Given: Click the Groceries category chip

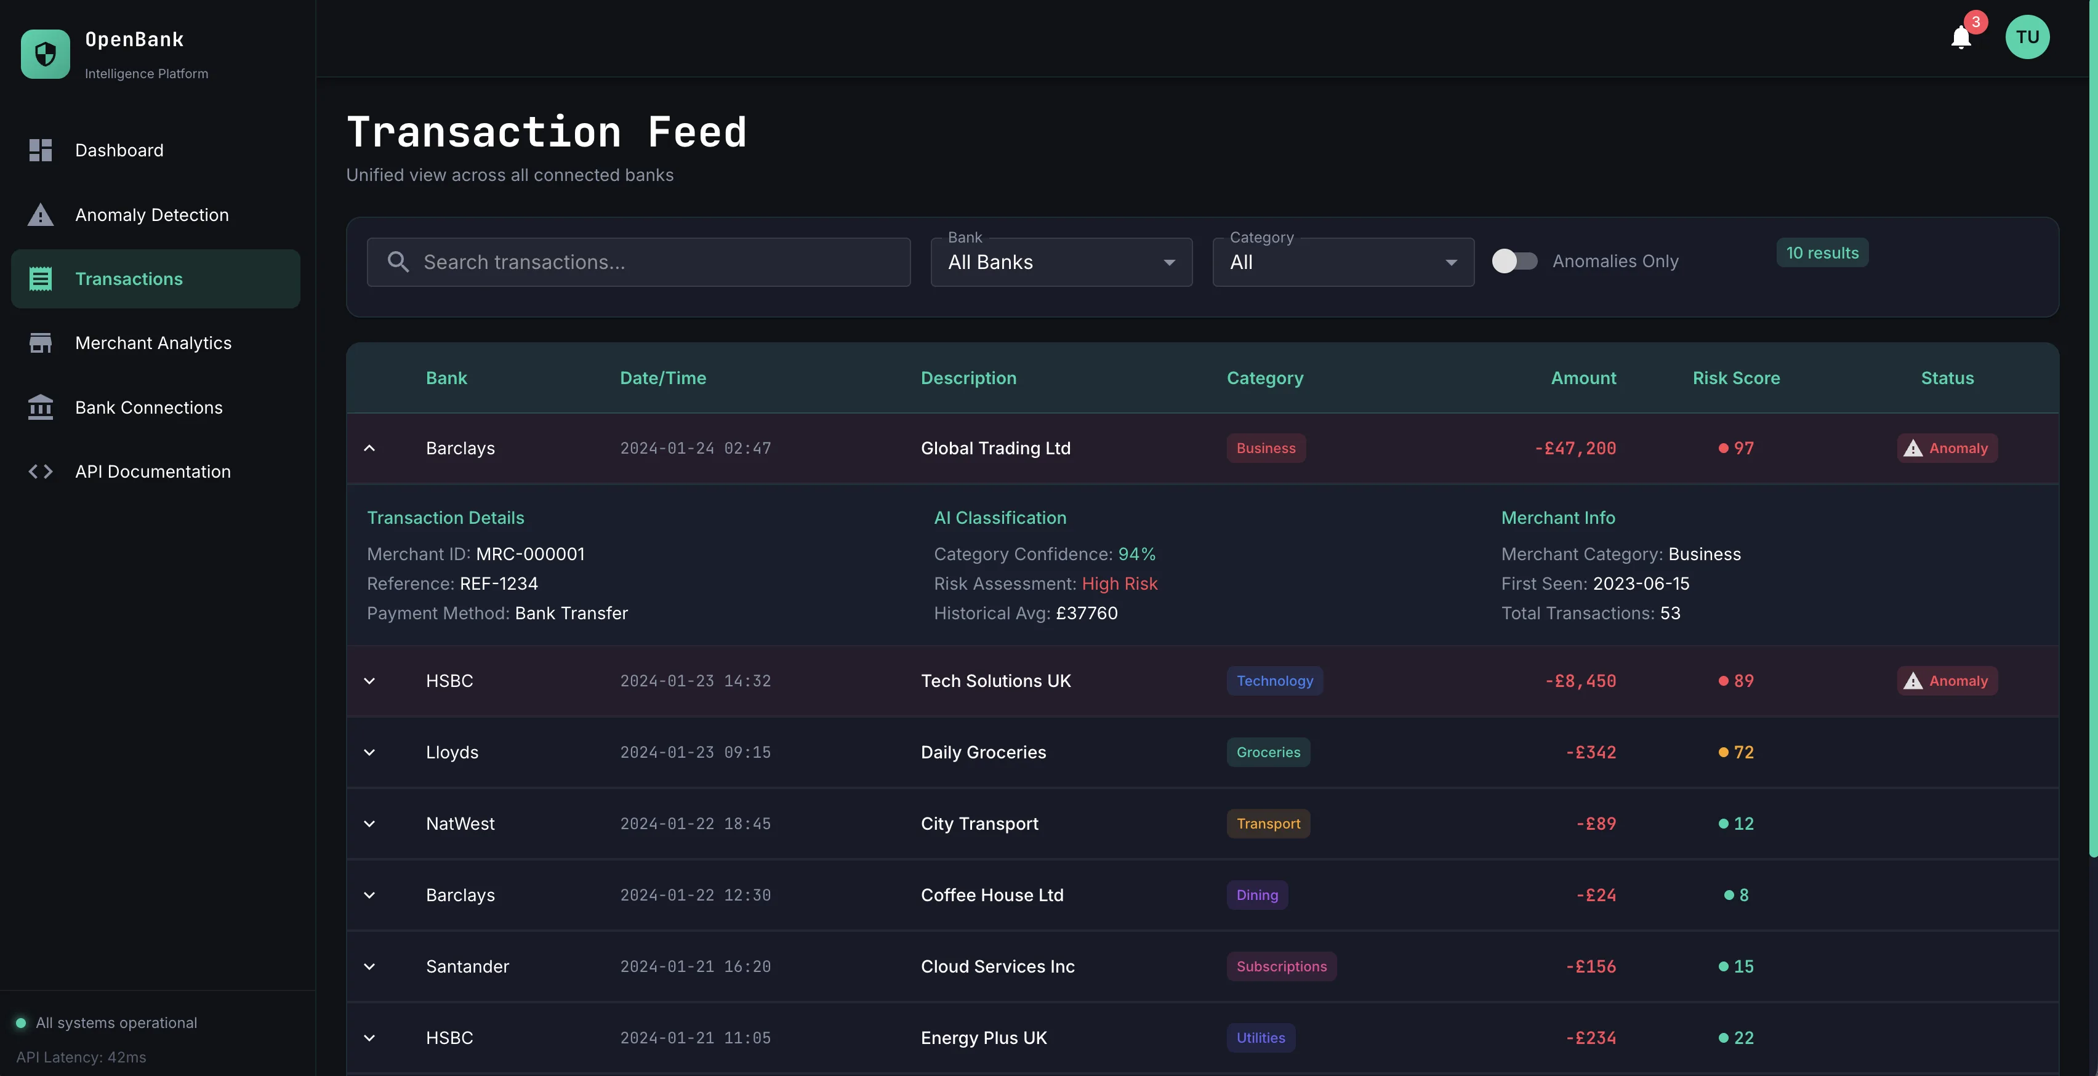Looking at the screenshot, I should click(x=1268, y=753).
